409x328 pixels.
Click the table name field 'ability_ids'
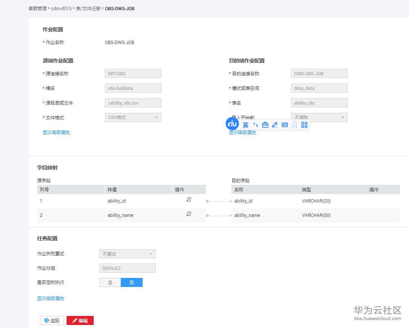[319, 103]
